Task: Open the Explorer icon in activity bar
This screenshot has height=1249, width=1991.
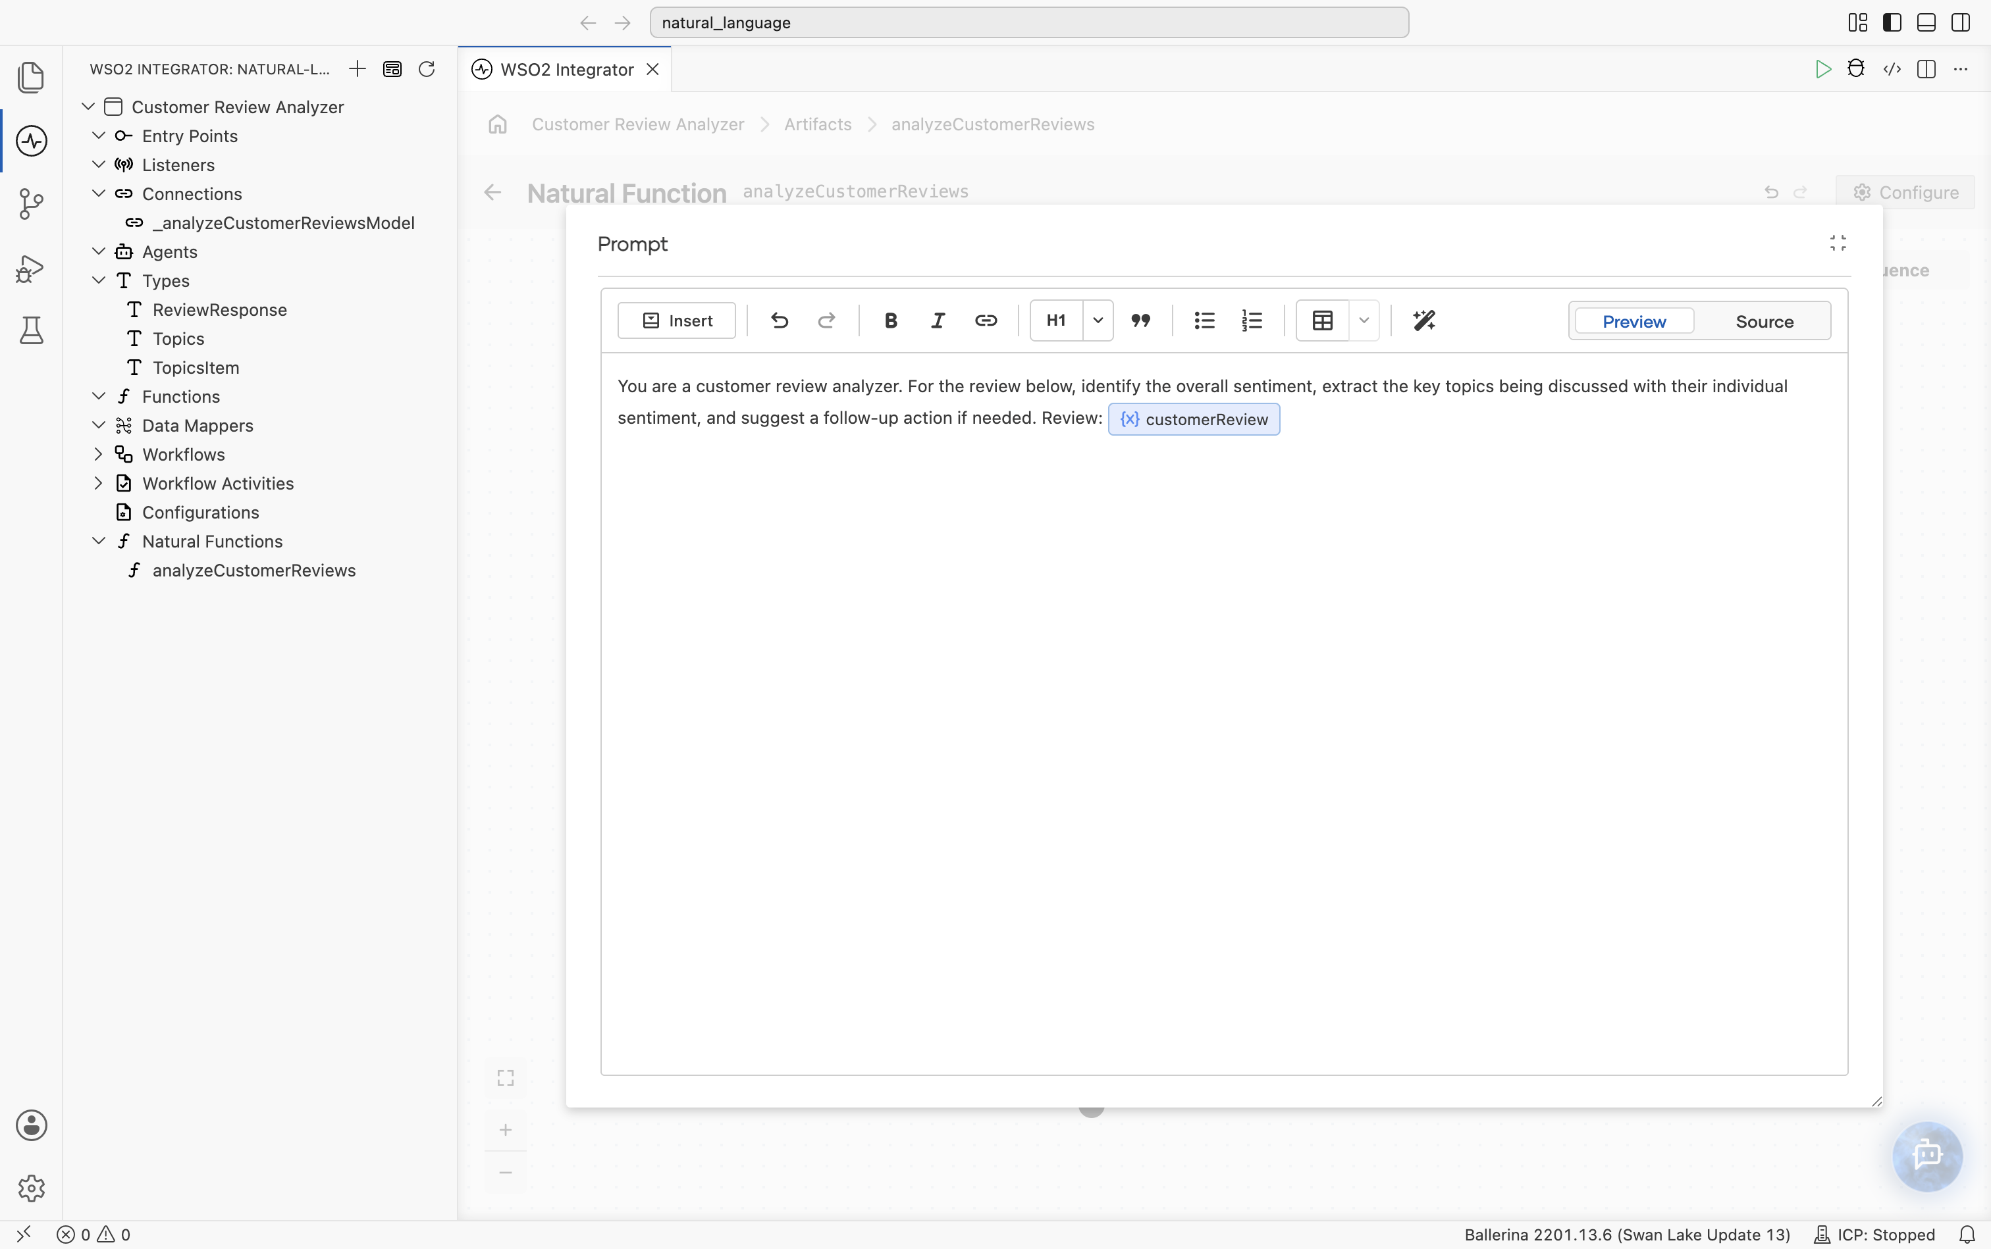Action: [32, 77]
